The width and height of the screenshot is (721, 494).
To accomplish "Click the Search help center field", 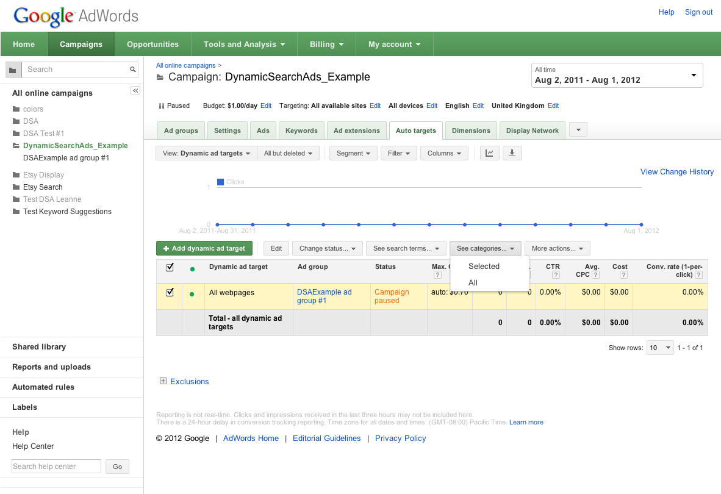I will (x=56, y=467).
